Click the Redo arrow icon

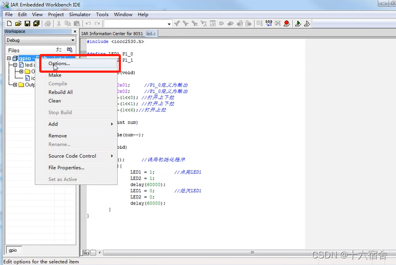pos(97,24)
